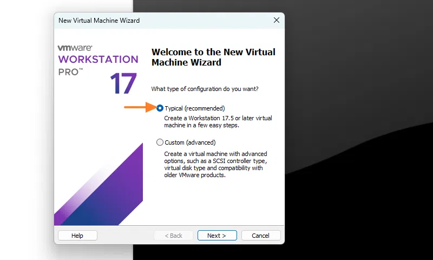Select the Typical (recommended) radio button
Viewport: 433px width, 260px height.
(x=160, y=108)
